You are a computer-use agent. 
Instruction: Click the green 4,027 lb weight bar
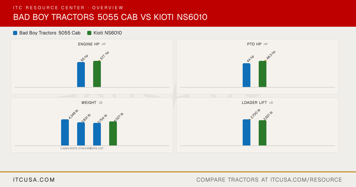click(x=113, y=133)
